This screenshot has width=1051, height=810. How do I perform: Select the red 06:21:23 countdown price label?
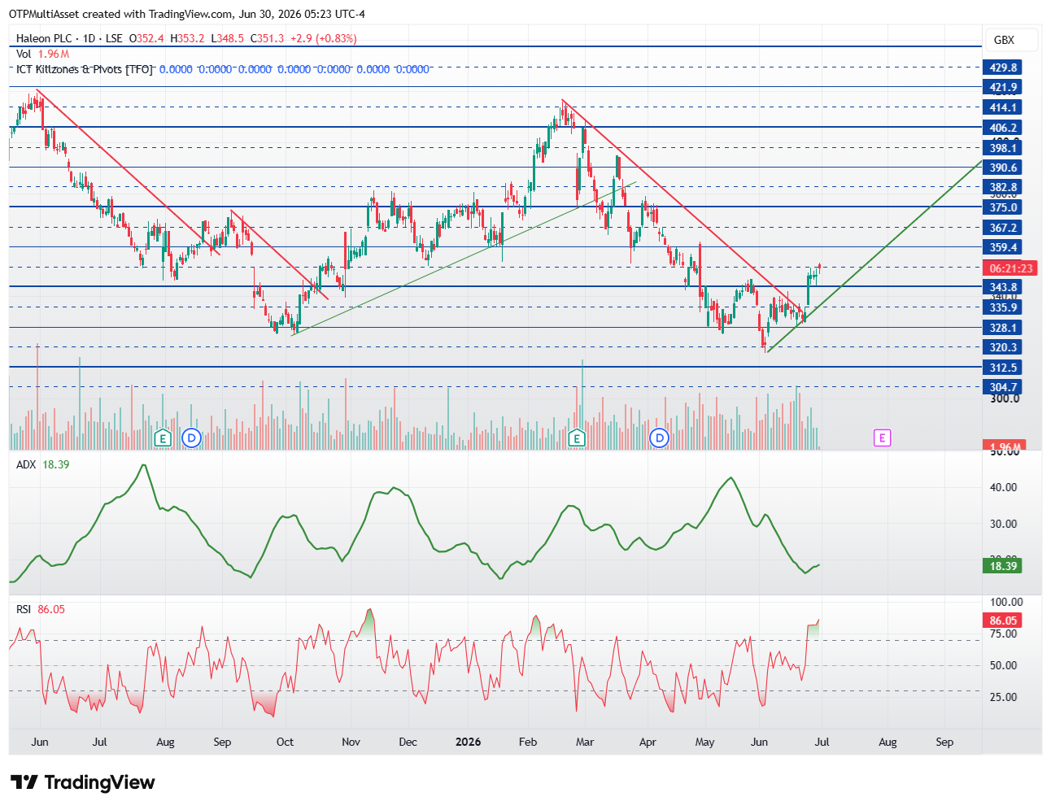tap(1011, 268)
